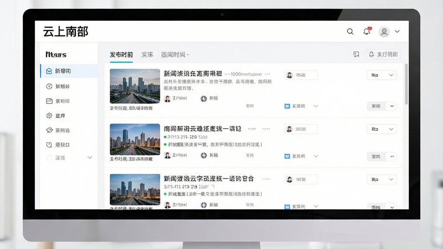Open the arrow part of first article's split button
The height and width of the screenshot is (249, 443).
(392, 106)
